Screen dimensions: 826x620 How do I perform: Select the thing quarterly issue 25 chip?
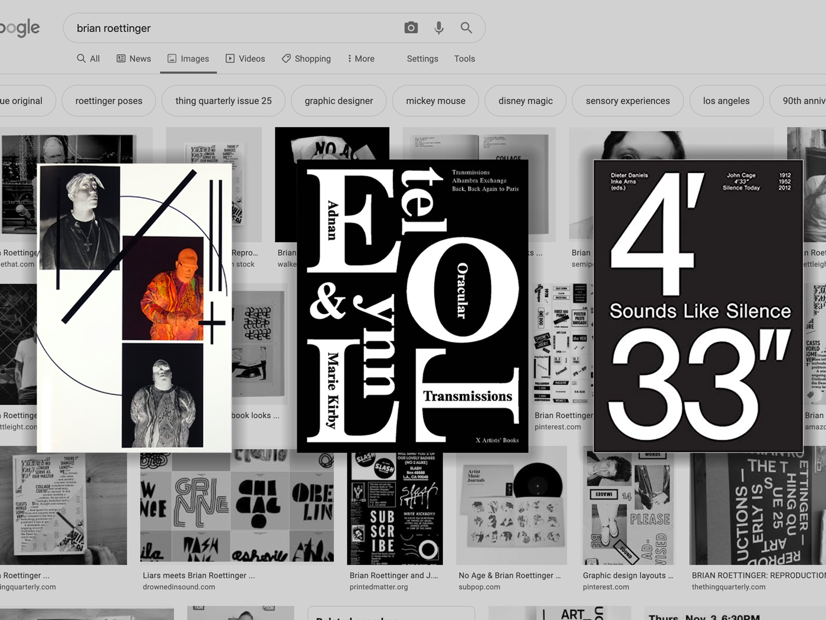(224, 101)
